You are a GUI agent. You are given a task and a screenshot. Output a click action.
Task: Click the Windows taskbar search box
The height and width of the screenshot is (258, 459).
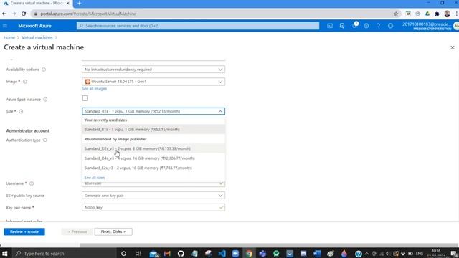pos(65,253)
